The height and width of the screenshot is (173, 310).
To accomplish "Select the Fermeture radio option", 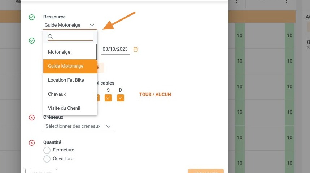I will tap(47, 150).
